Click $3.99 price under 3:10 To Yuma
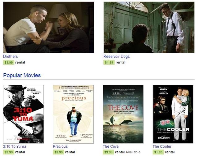 tap(9, 152)
